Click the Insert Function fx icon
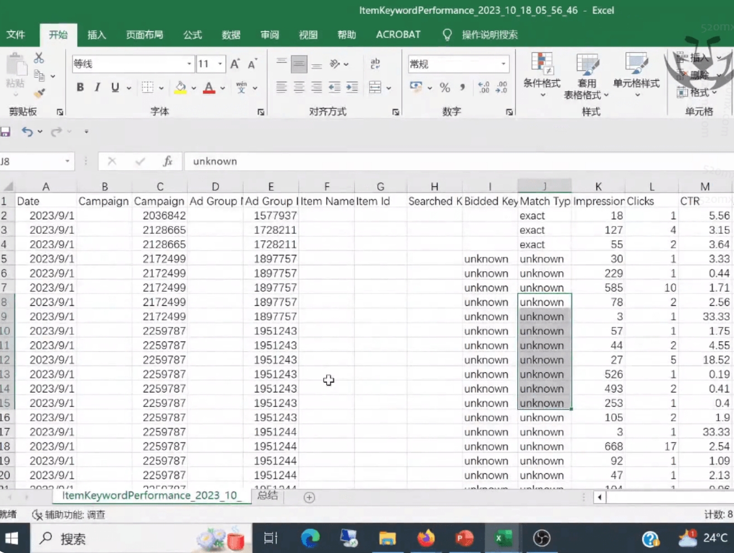Screen dimensions: 734x553 click(x=167, y=161)
